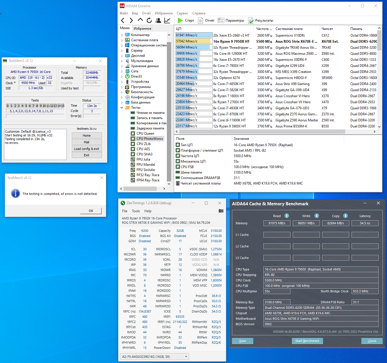
Task: Collapse the Тесты tree node
Action: (x=122, y=108)
